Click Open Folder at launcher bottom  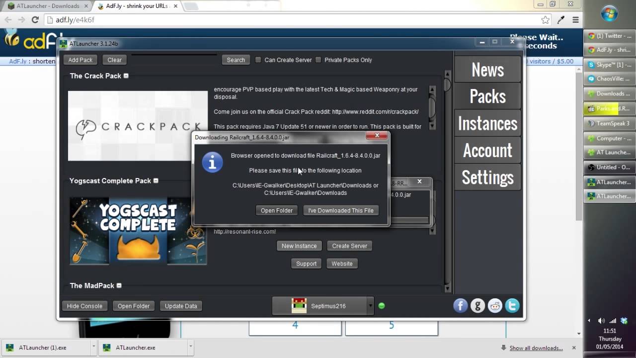tap(134, 306)
